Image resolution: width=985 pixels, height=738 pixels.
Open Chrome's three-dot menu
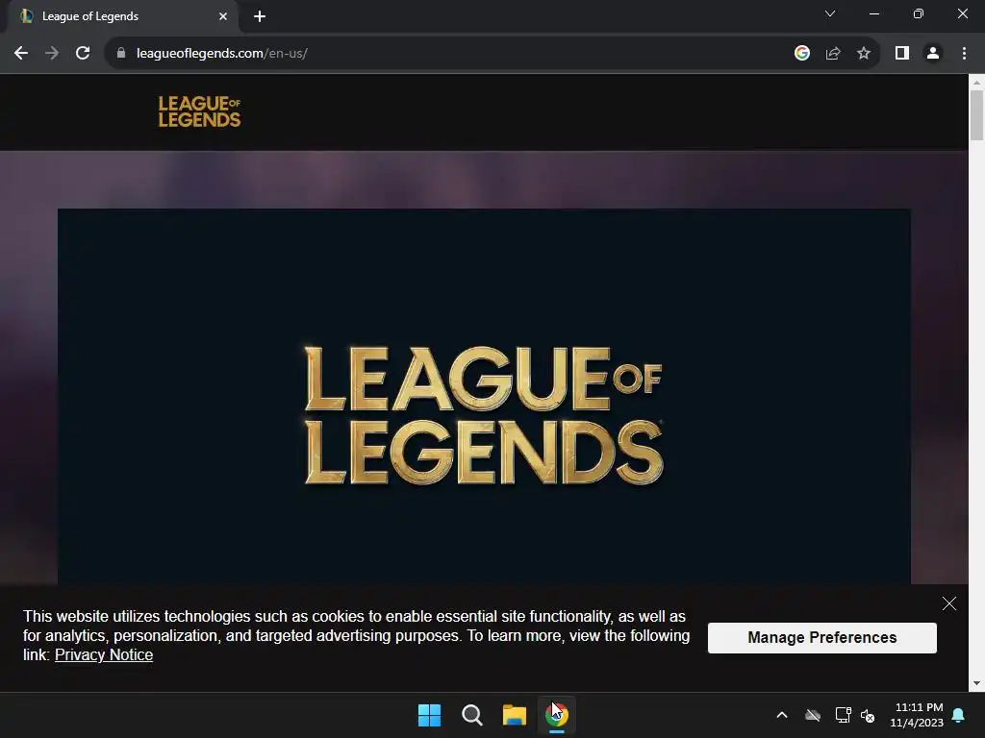964,54
